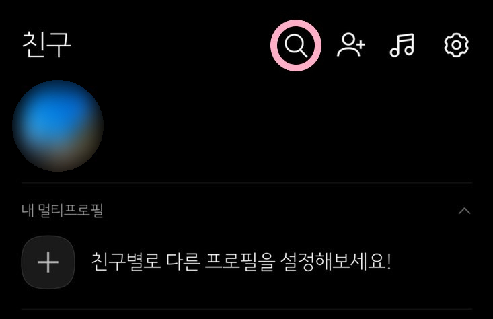Click the 내 멀티프로필 section header
The image size is (493, 319).
point(63,211)
